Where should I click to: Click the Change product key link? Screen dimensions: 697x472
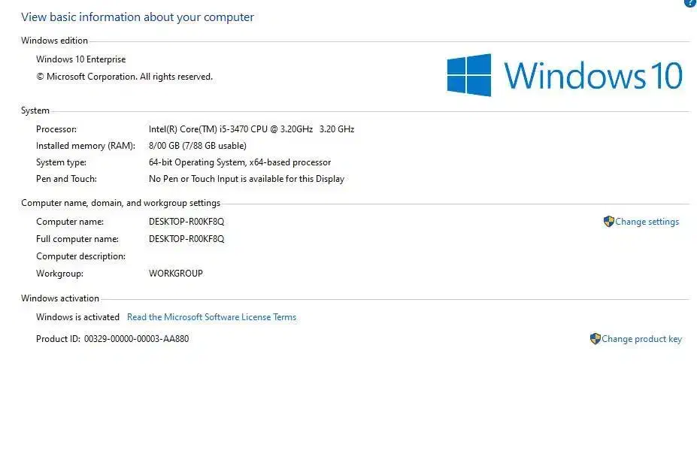[641, 339]
